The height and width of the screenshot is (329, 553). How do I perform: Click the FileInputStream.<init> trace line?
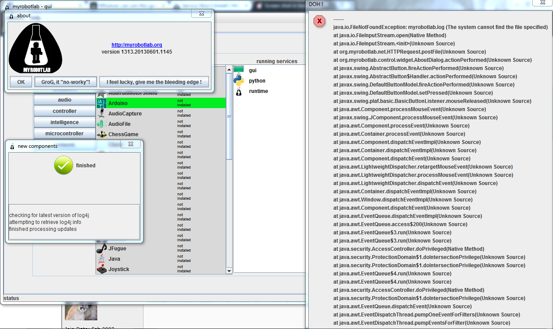(x=394, y=43)
